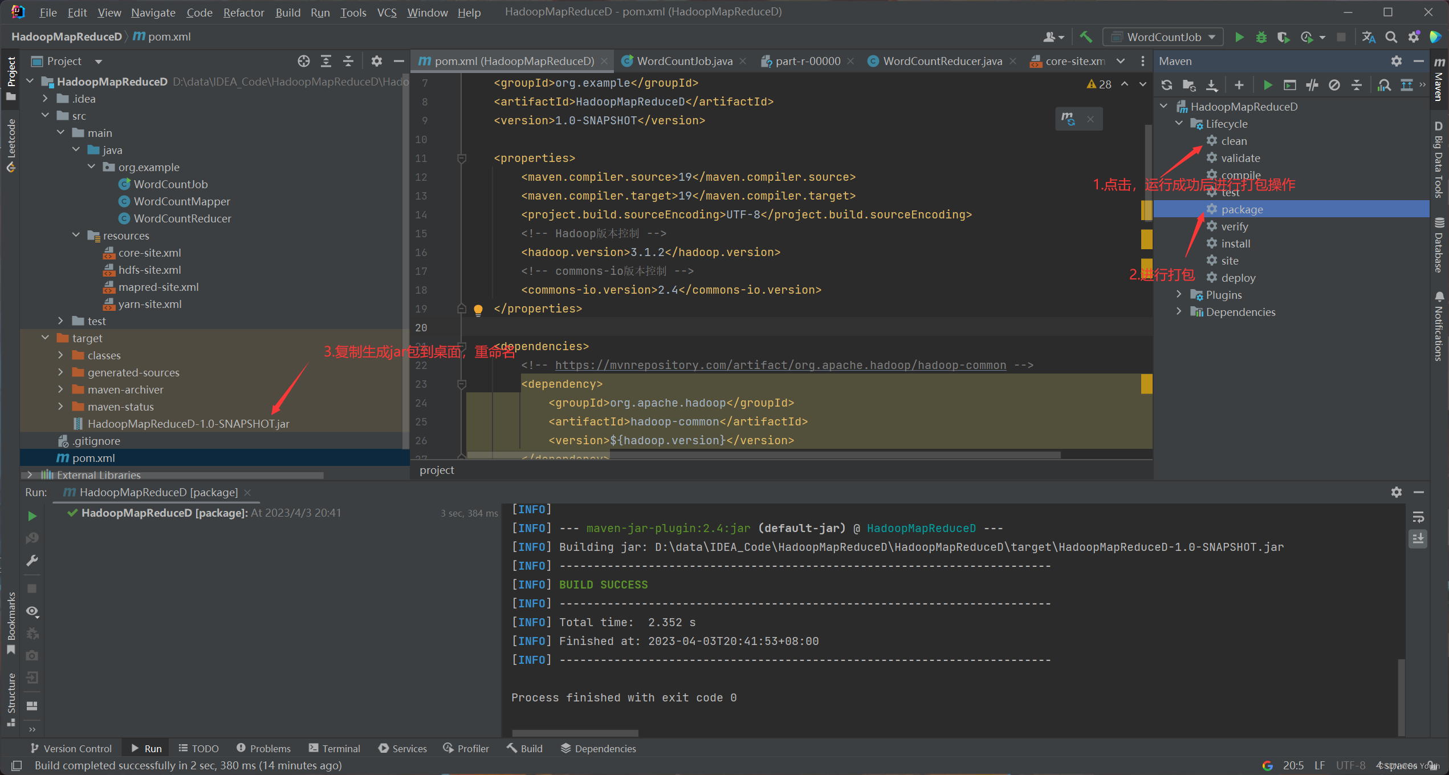Select the clean lifecycle goal
1449x775 pixels.
point(1234,141)
